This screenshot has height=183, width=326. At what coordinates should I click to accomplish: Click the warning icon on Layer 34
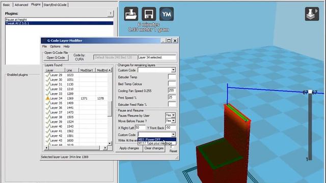pyautogui.click(x=47, y=98)
